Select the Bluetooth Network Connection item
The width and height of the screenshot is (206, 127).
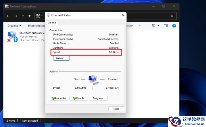(x=26, y=37)
